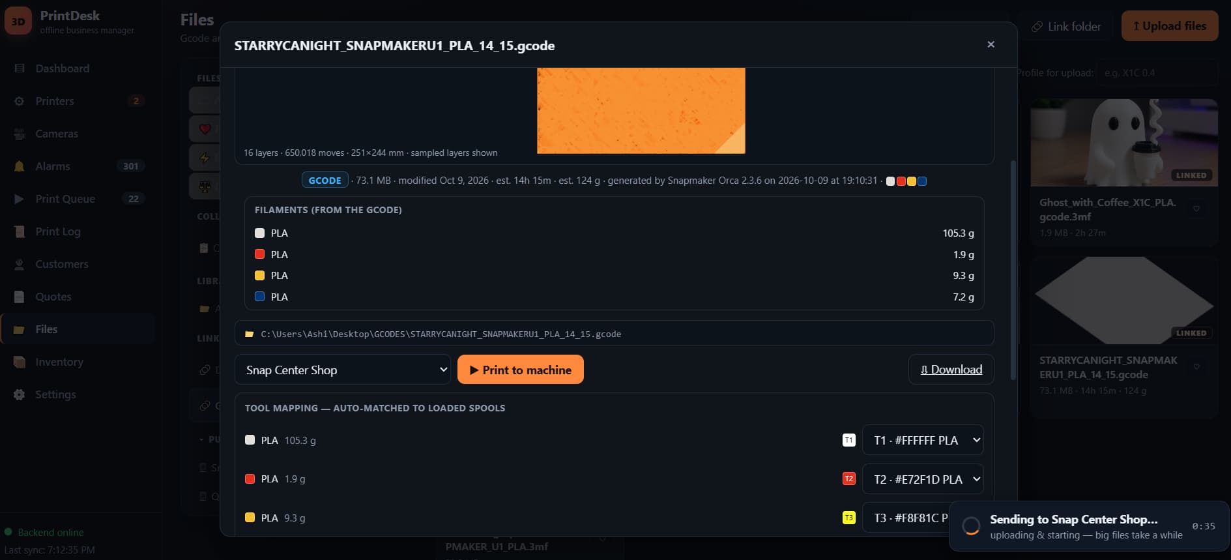Click the Files page heading
The height and width of the screenshot is (560, 1231).
pyautogui.click(x=197, y=20)
